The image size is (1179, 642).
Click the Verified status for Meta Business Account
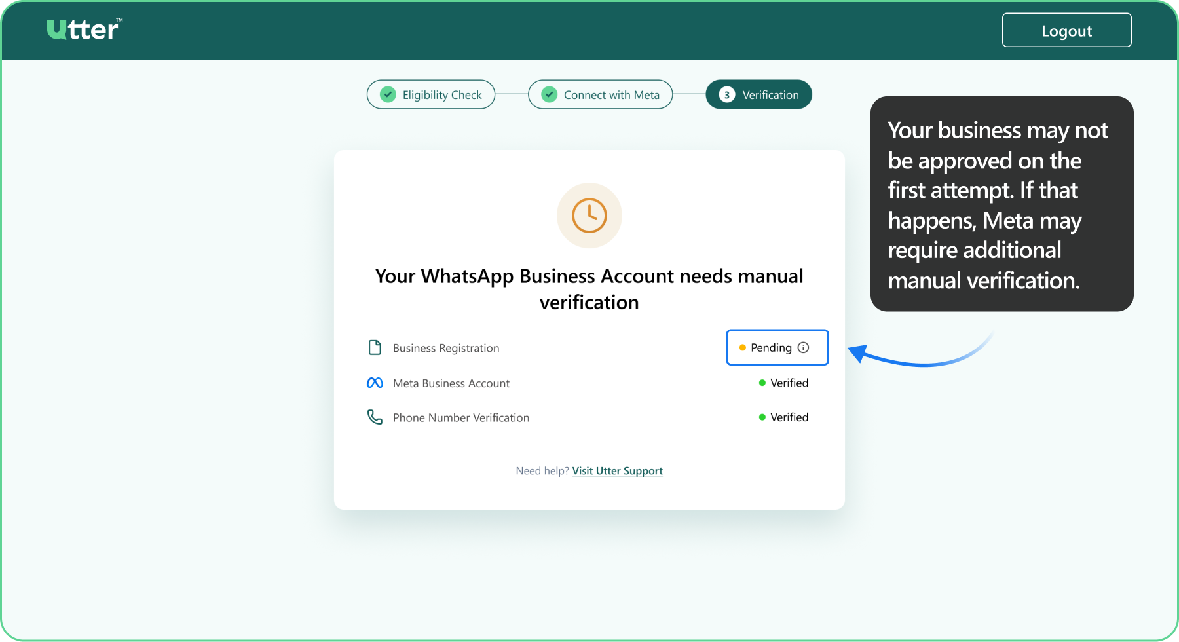coord(783,383)
